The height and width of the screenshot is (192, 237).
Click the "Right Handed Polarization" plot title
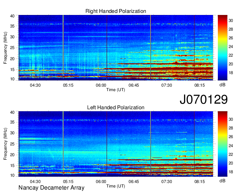pos(116,11)
